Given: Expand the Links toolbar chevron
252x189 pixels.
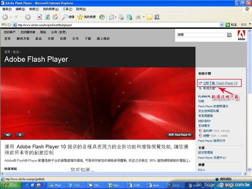Looking at the screenshot, I should (x=250, y=24).
